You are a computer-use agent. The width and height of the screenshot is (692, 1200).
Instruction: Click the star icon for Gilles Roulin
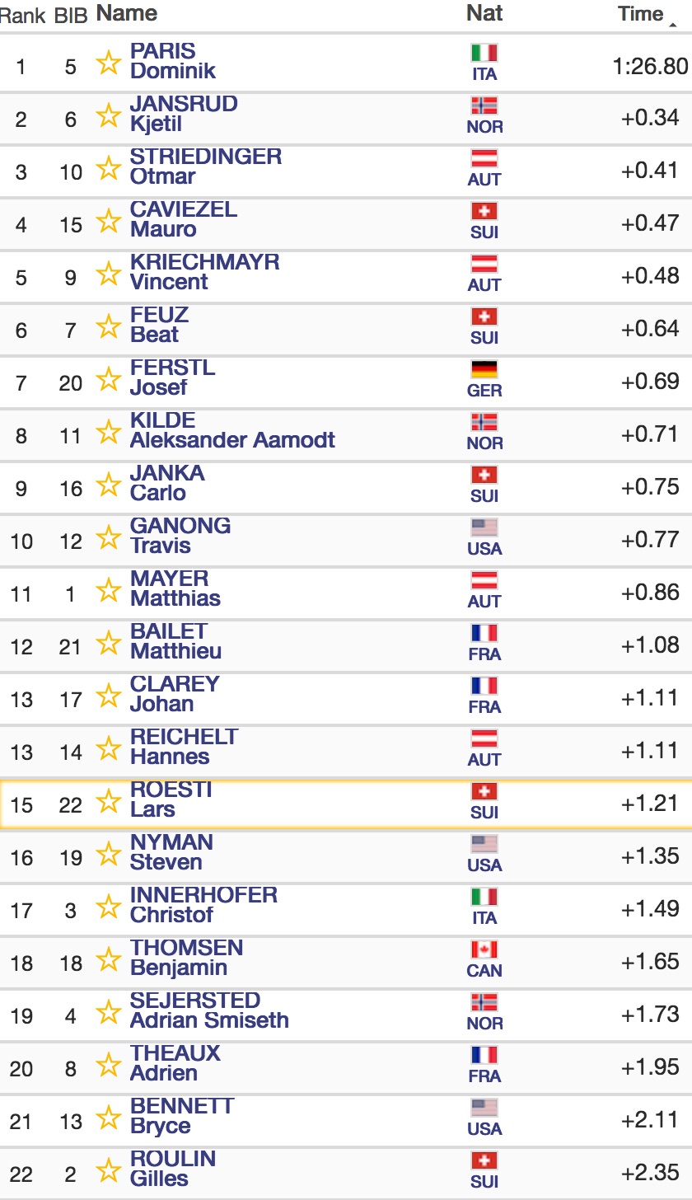(x=109, y=1170)
